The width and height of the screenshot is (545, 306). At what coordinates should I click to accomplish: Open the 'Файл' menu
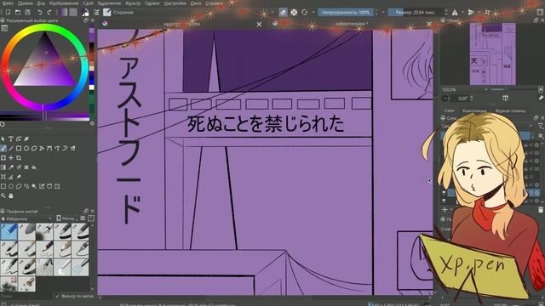point(8,3)
